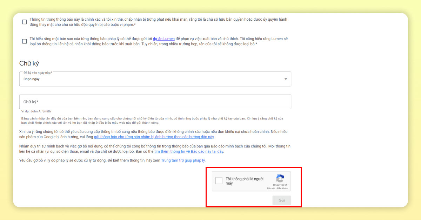The height and width of the screenshot is (220, 421).
Task: Open reCAPTCHA "Bảo mật" privacy link
Action: click(x=271, y=188)
